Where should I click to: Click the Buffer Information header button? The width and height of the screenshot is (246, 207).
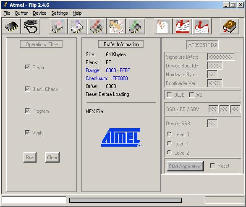click(121, 44)
